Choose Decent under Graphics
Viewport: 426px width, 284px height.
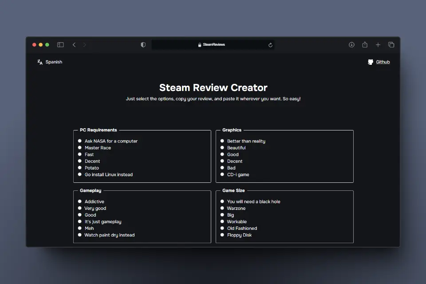222,161
